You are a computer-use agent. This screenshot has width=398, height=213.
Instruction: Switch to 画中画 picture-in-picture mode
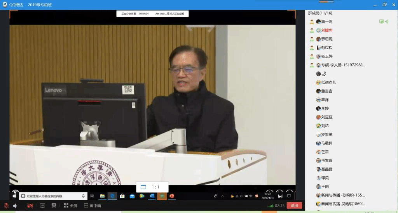(93, 206)
